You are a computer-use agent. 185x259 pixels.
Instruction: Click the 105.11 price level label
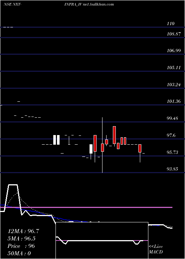click(x=174, y=68)
